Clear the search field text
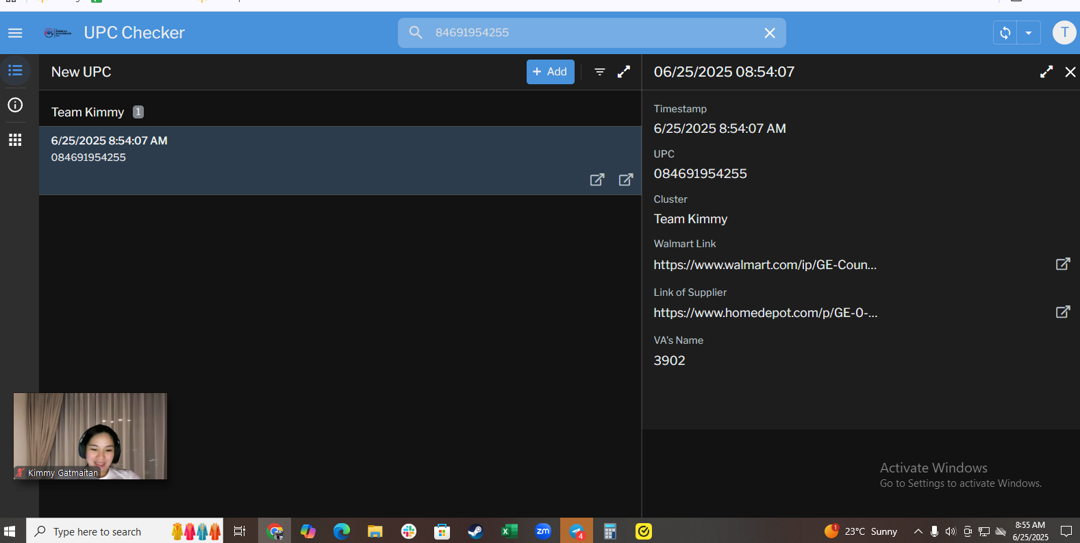This screenshot has height=543, width=1080. tap(769, 33)
